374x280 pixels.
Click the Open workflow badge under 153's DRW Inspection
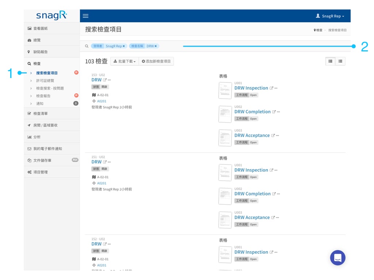pos(253,95)
